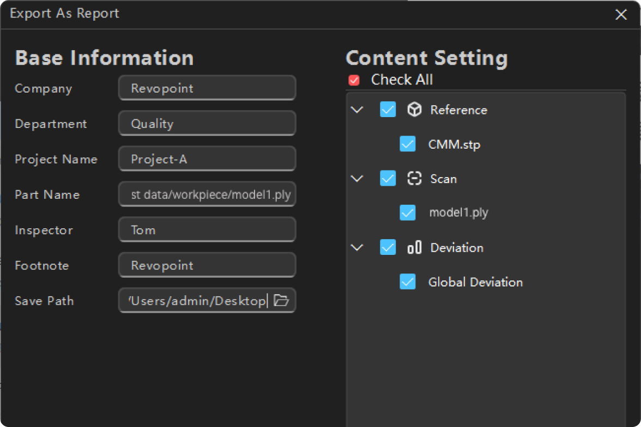641x427 pixels.
Task: Click the Inspector field containing Tom
Action: [x=207, y=230]
